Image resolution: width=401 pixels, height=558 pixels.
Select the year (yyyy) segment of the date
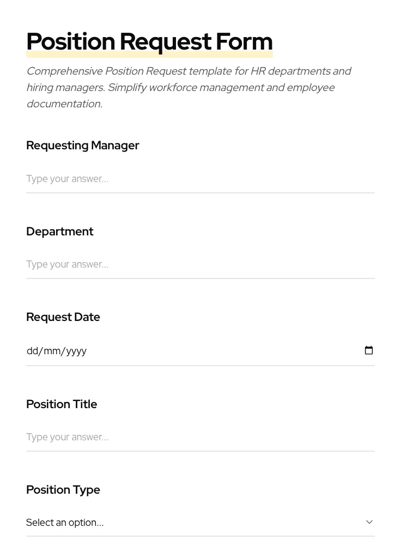(76, 351)
